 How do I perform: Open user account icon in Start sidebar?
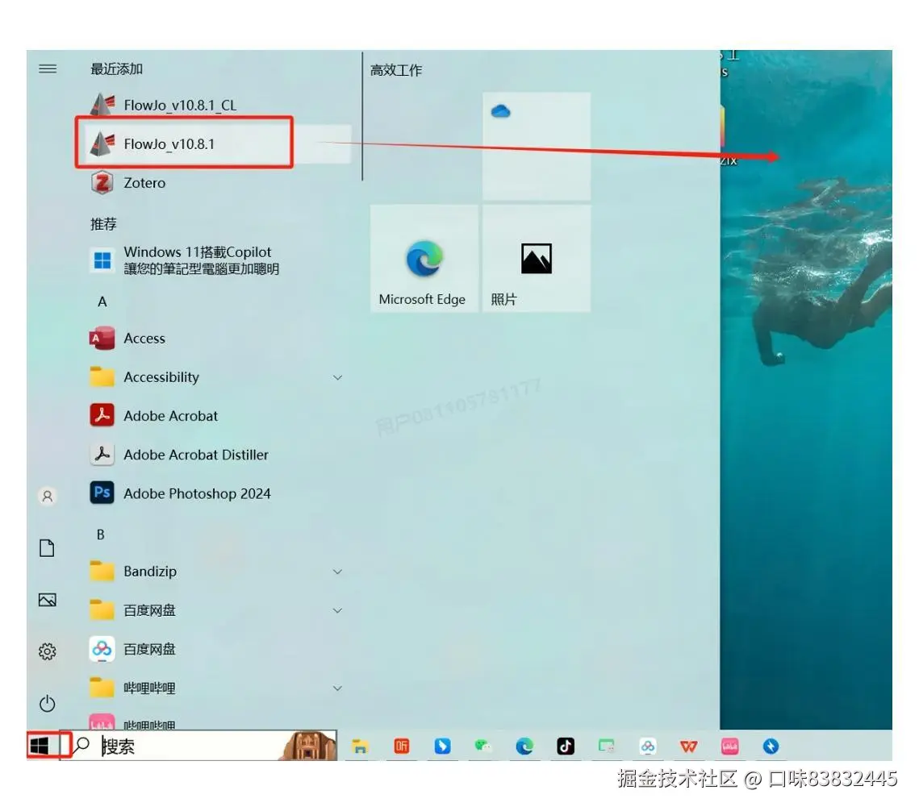(x=48, y=497)
